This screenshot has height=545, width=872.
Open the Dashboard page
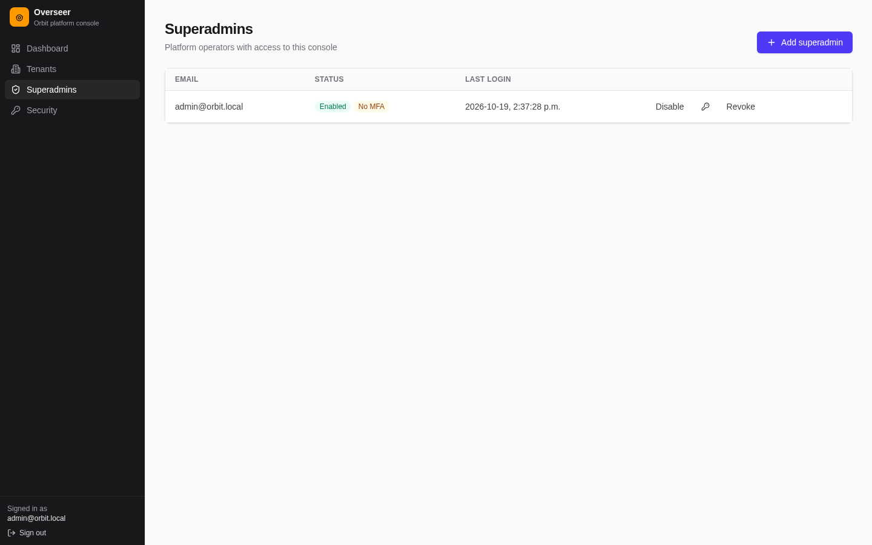coord(72,48)
